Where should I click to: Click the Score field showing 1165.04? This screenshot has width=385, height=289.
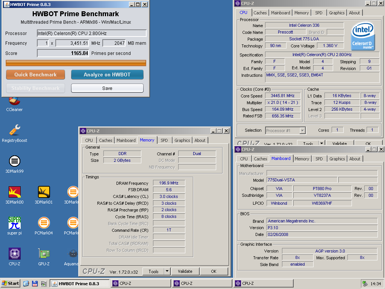point(63,53)
